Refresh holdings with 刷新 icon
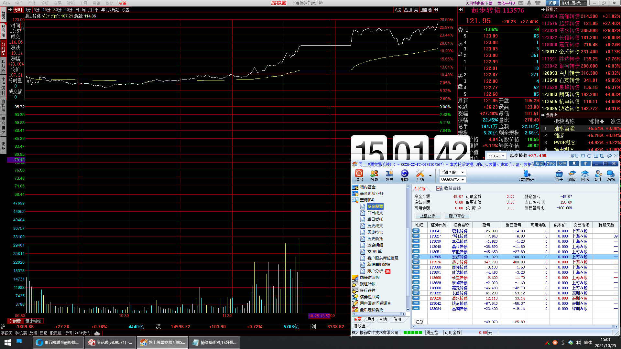 pyautogui.click(x=405, y=175)
